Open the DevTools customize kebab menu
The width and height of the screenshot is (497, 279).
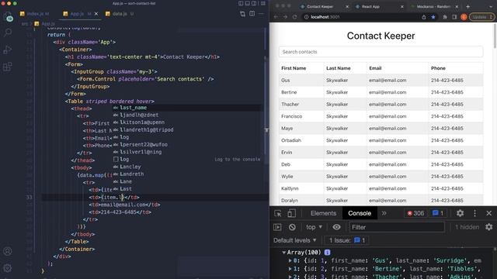coord(474,214)
